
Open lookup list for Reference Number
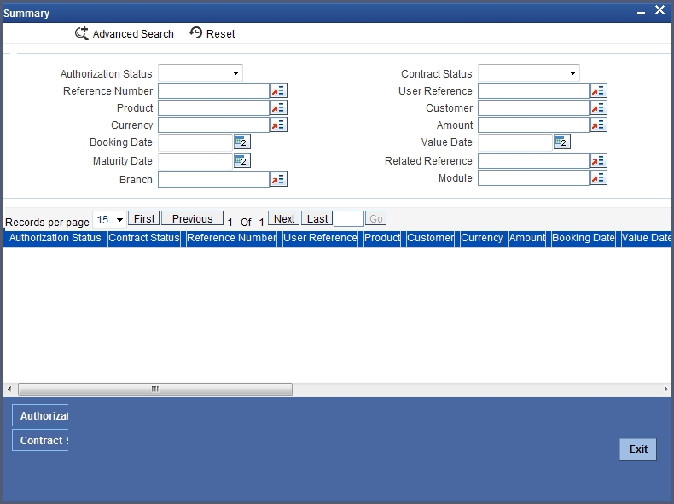[278, 90]
